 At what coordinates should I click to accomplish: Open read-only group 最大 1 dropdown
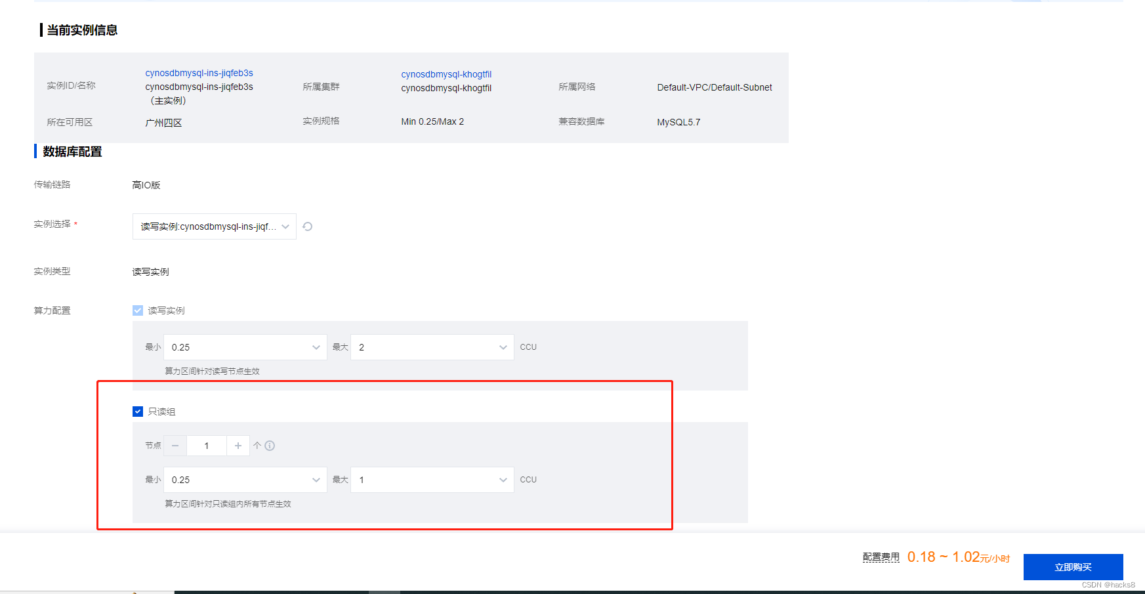click(432, 480)
